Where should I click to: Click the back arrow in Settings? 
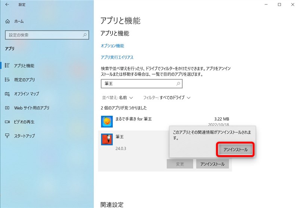[7, 4]
